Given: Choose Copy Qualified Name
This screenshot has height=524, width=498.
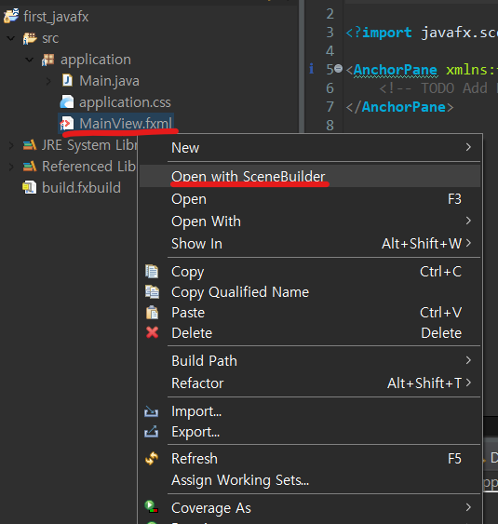Looking at the screenshot, I should [310, 291].
